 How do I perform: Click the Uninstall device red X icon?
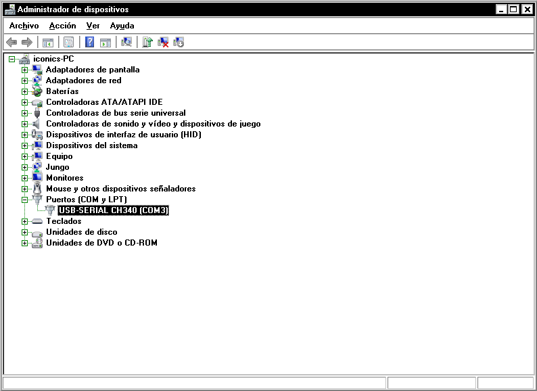click(163, 42)
